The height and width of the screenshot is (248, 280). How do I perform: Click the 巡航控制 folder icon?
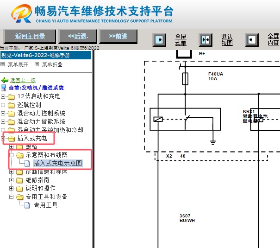point(11,105)
